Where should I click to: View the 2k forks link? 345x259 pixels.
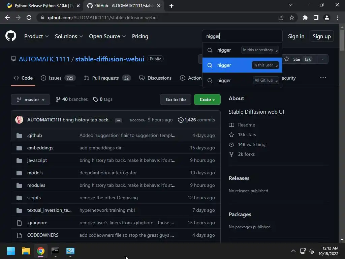coord(242,154)
